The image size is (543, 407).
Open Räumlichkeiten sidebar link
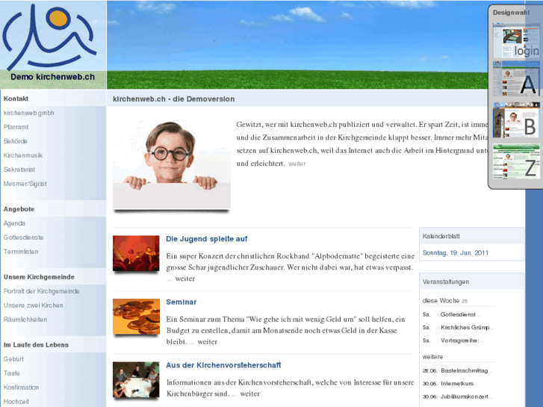click(25, 320)
